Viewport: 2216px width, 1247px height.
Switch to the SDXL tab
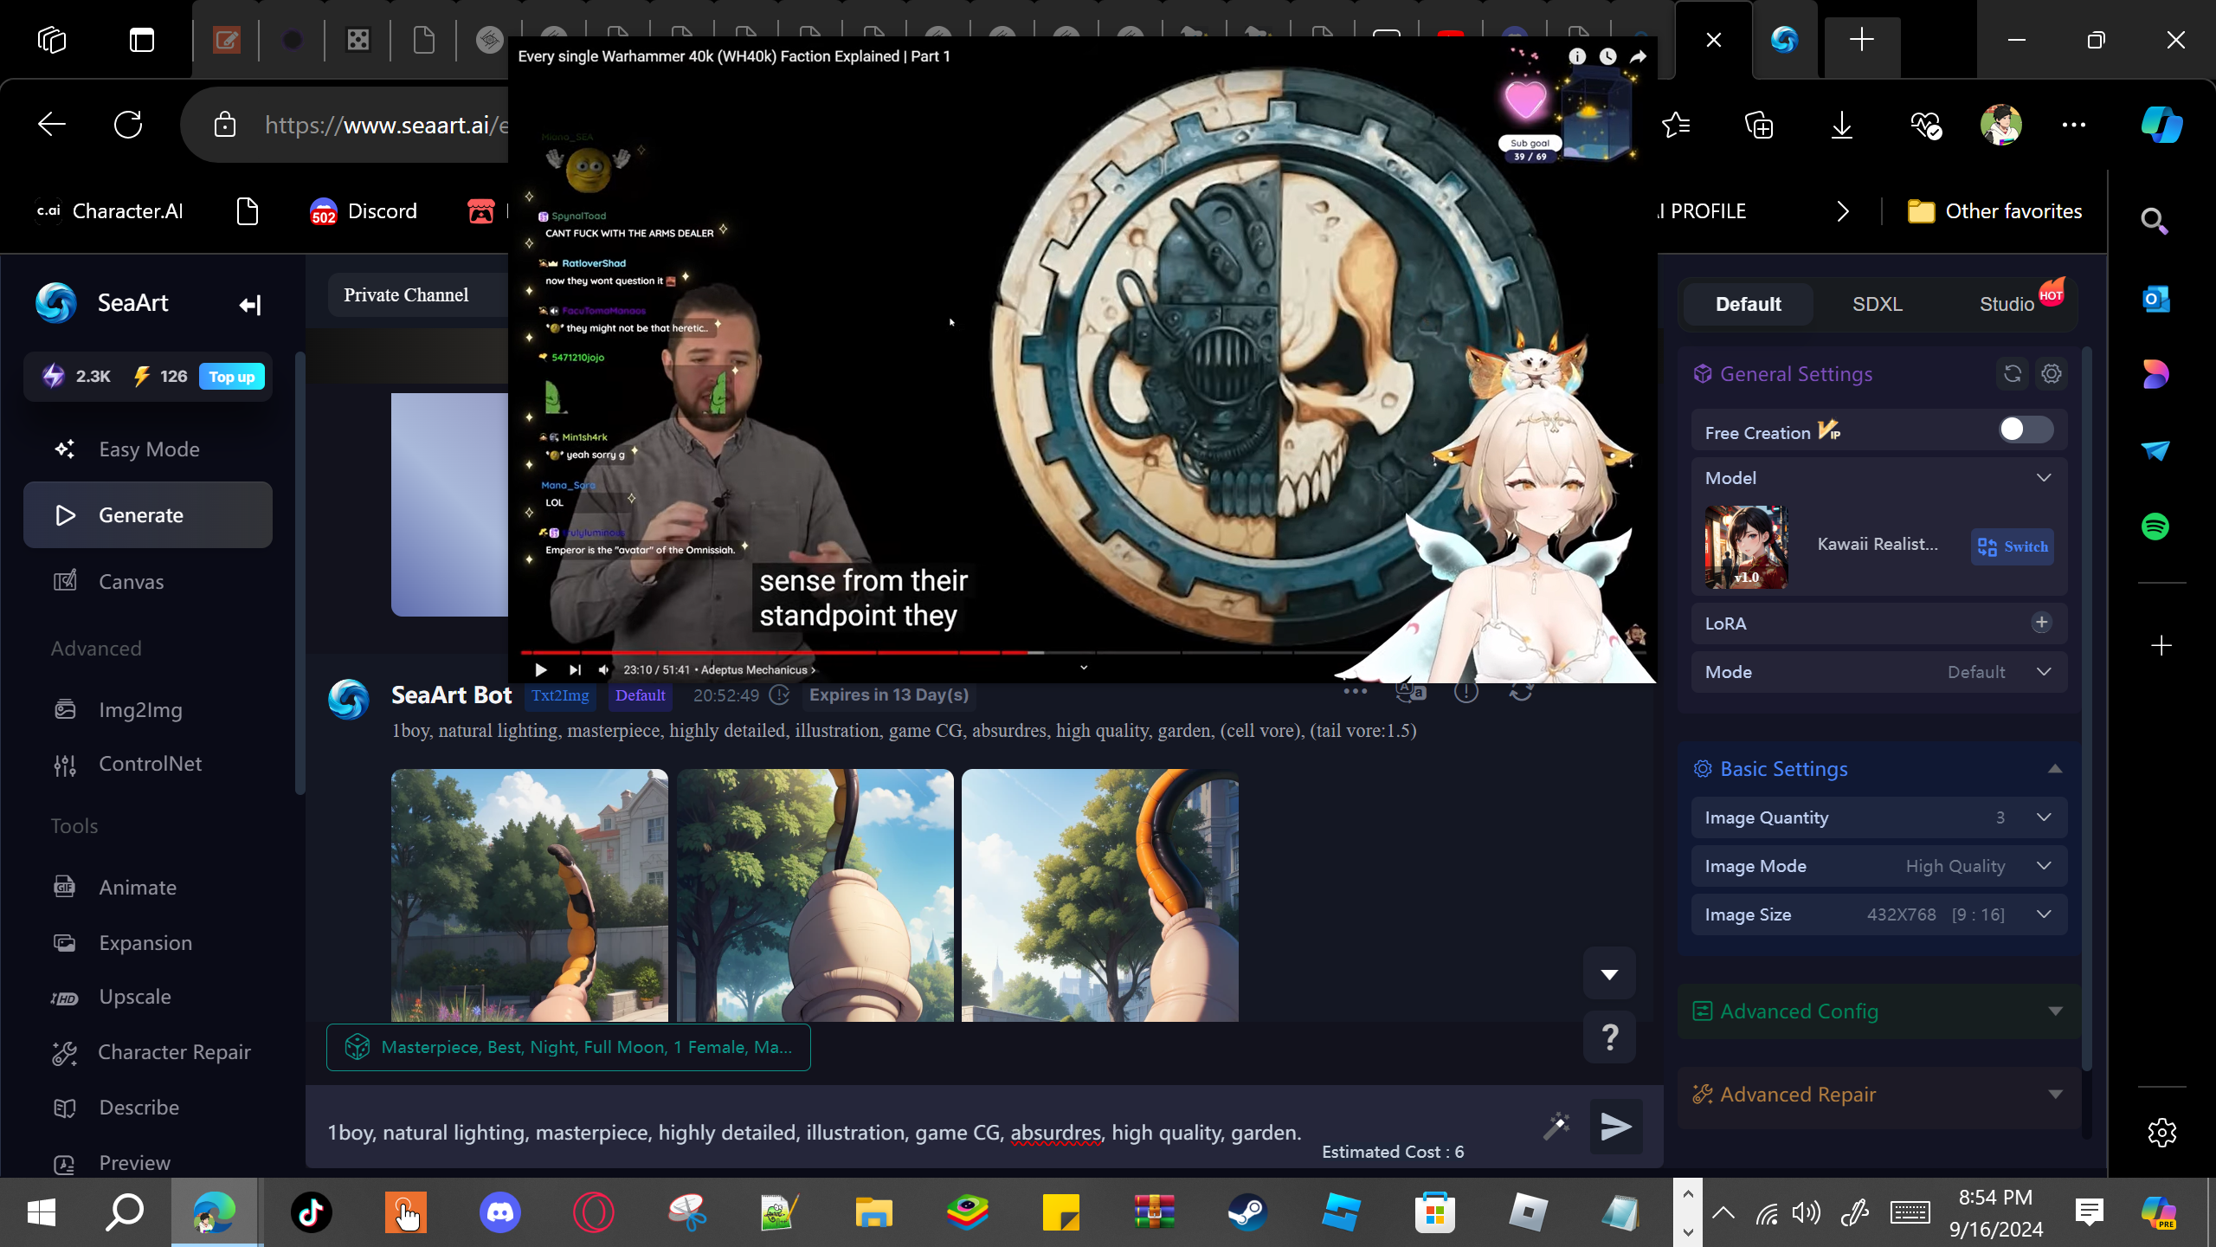coord(1877,304)
